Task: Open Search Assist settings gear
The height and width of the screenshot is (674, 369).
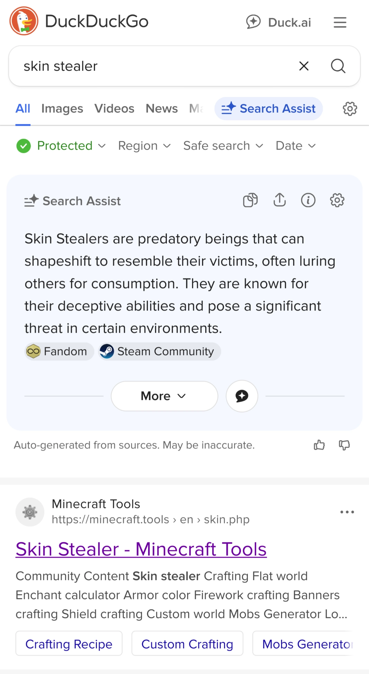Action: (x=337, y=200)
